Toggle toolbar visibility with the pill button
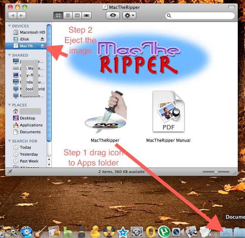This screenshot has height=238, width=245. click(231, 7)
